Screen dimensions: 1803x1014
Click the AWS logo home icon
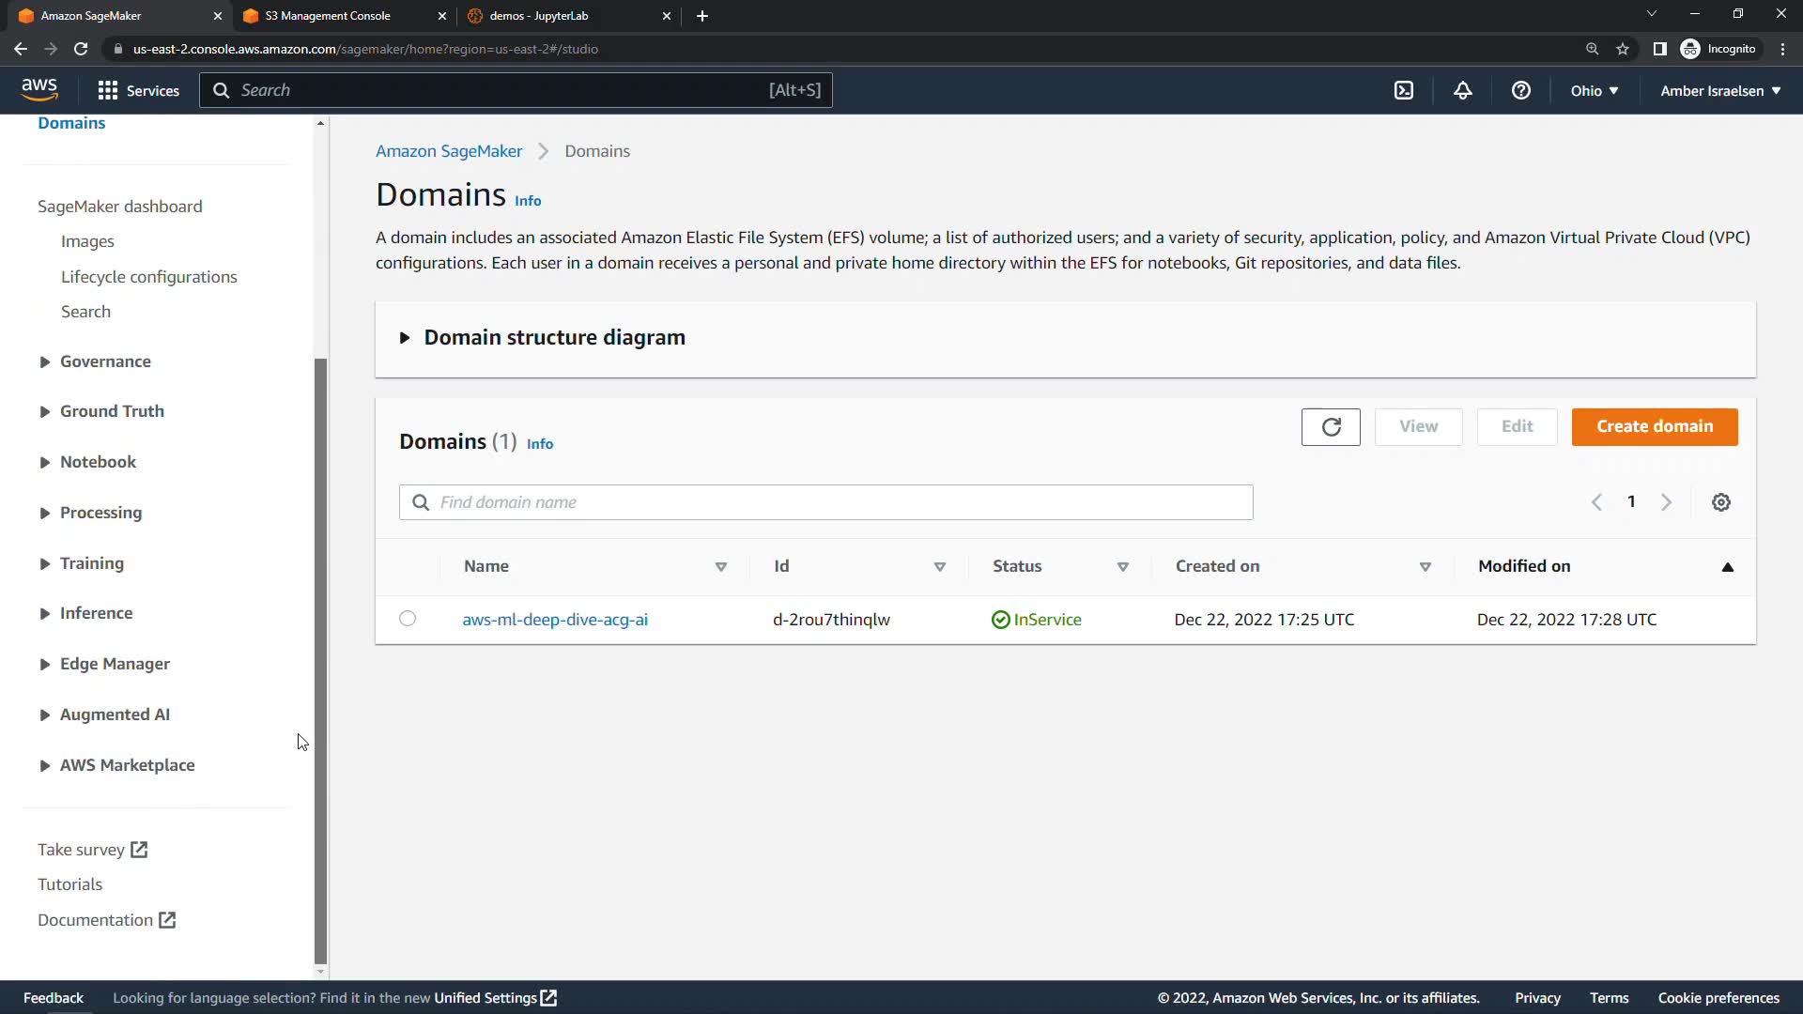39,90
